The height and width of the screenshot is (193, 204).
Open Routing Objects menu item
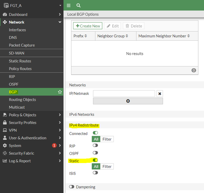pyautogui.click(x=32, y=100)
